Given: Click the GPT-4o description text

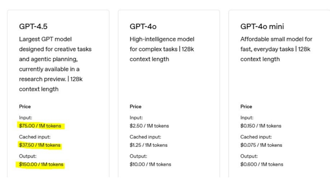Looking at the screenshot, I should click(162, 49).
